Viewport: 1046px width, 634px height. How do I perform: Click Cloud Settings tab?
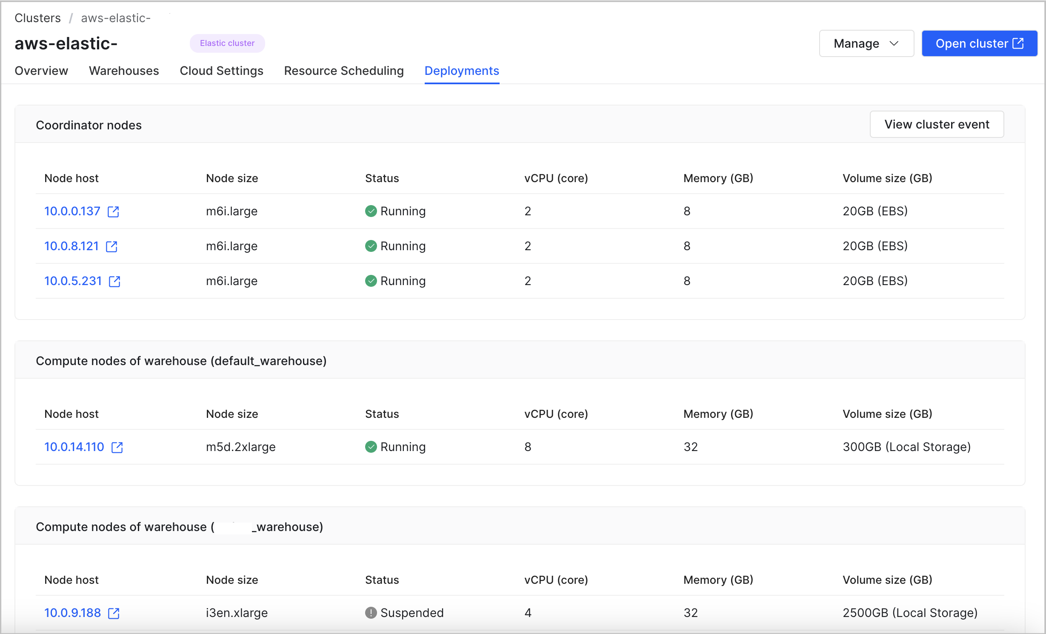point(221,70)
